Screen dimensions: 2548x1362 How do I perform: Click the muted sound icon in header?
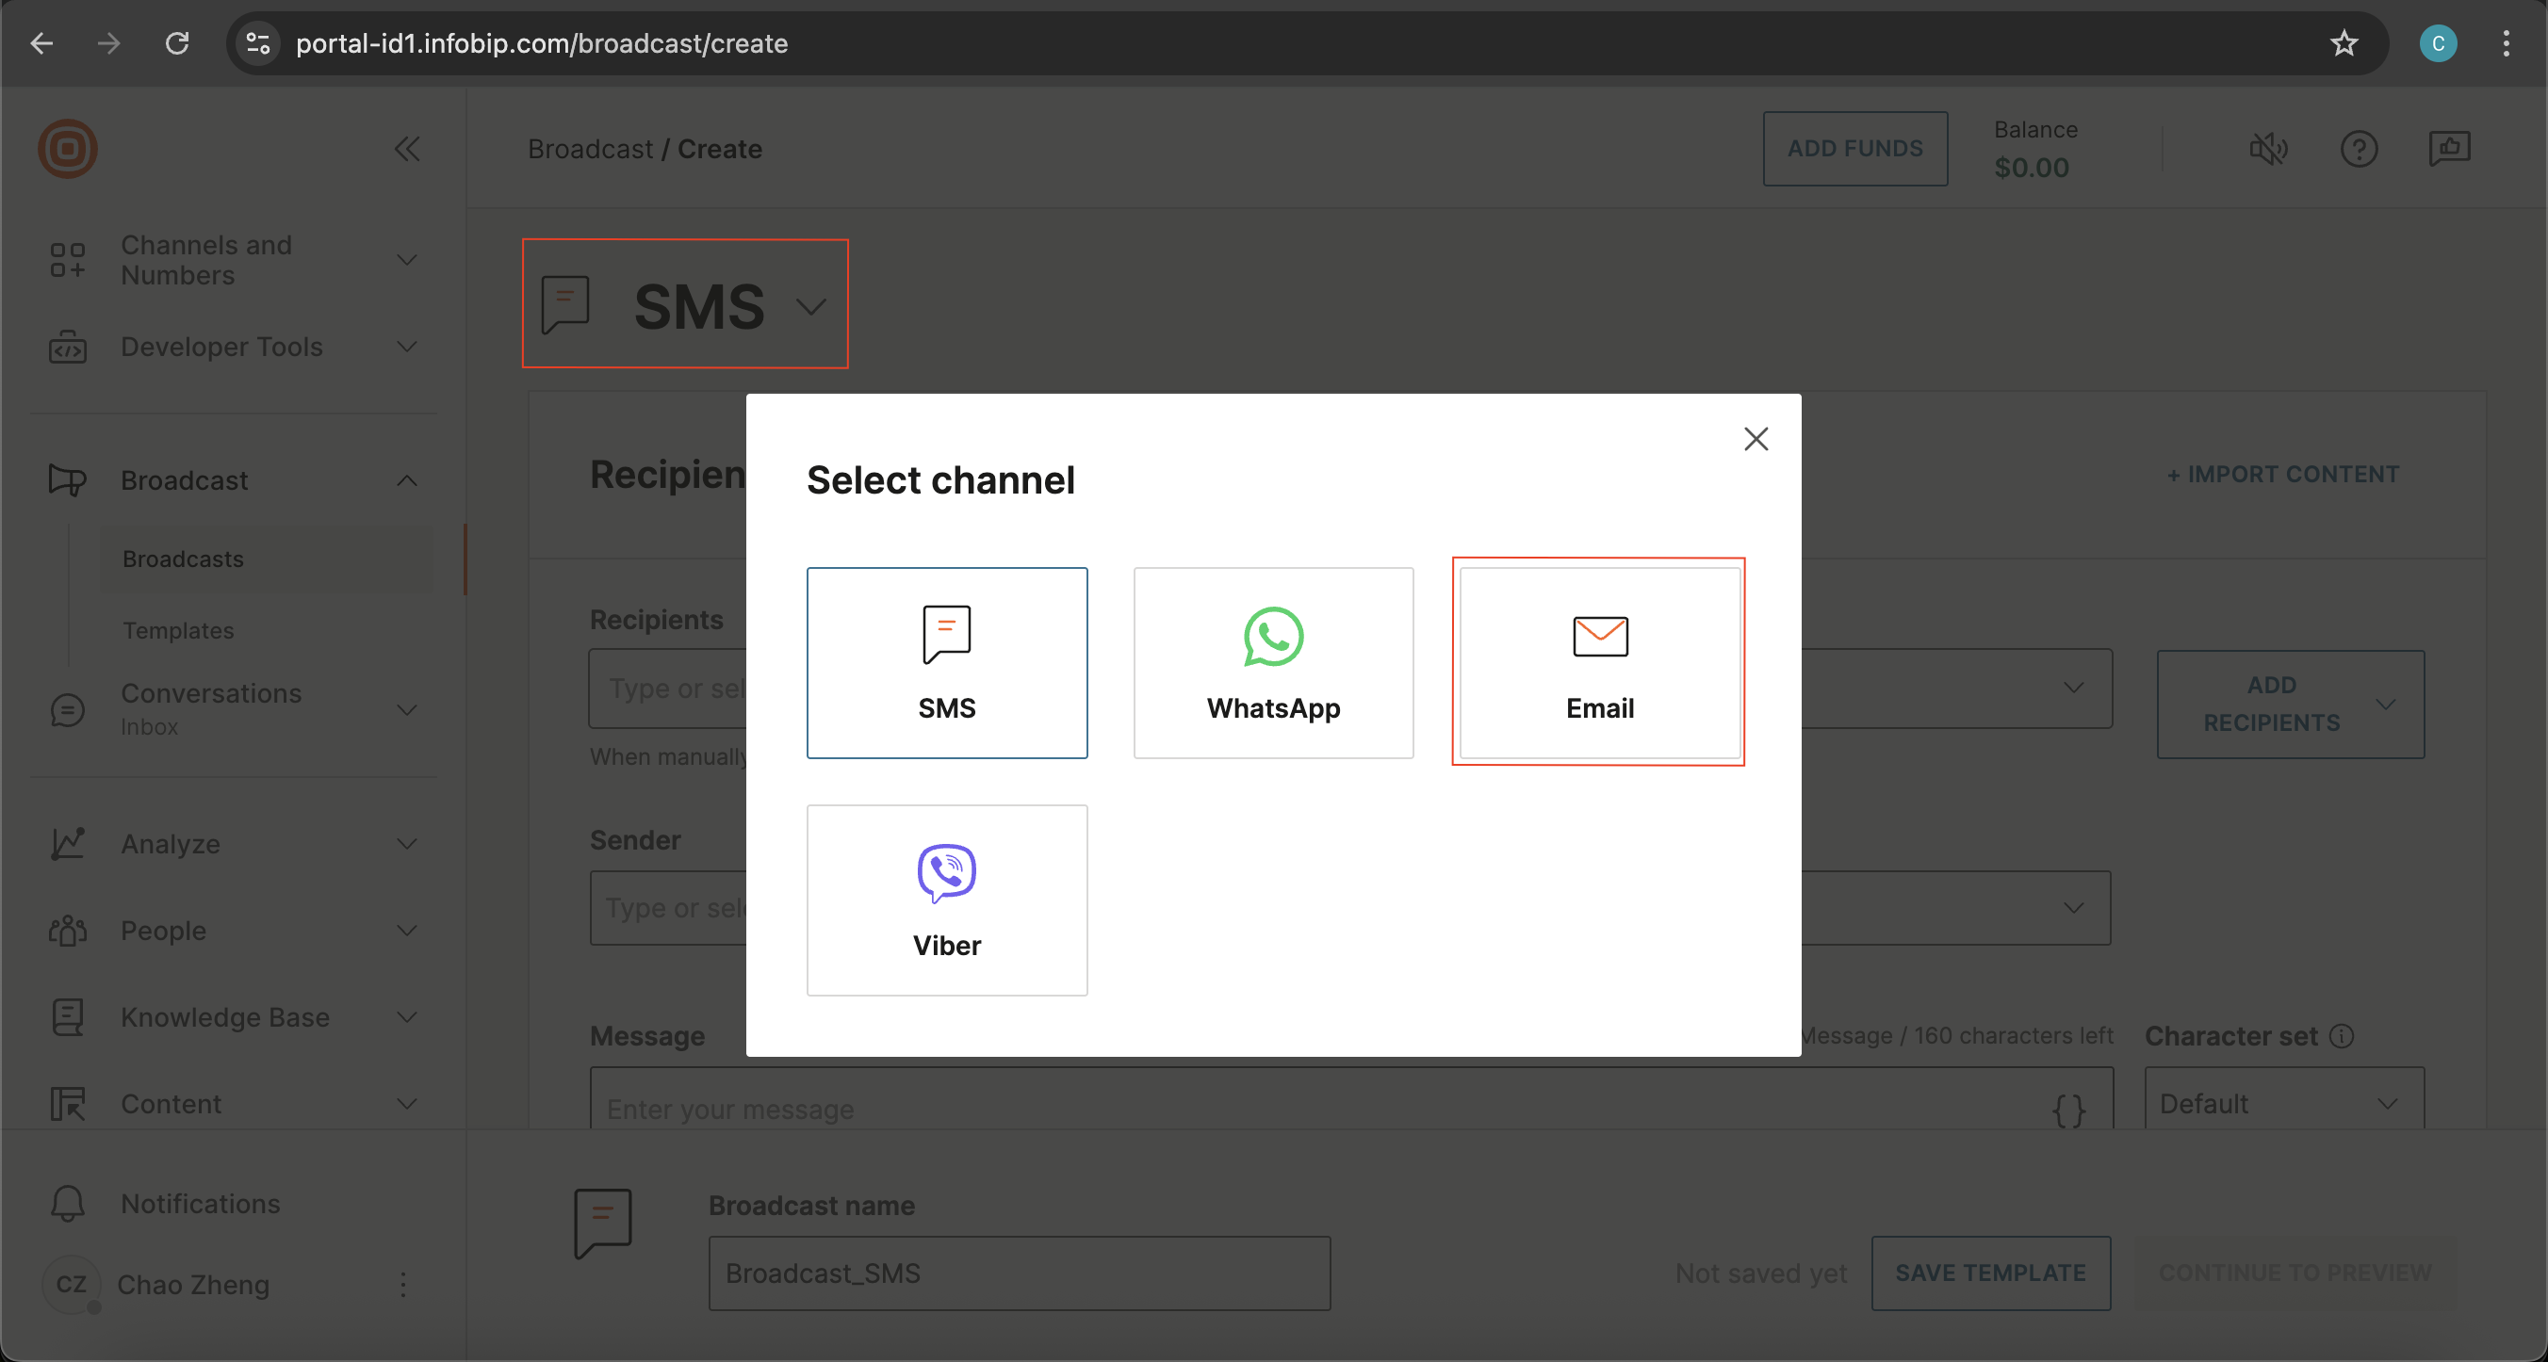click(x=2268, y=149)
